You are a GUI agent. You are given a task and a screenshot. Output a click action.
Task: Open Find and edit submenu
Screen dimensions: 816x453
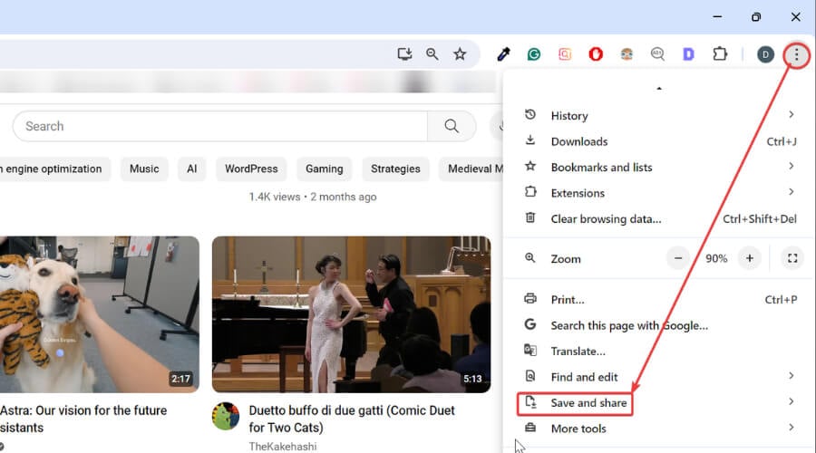659,377
